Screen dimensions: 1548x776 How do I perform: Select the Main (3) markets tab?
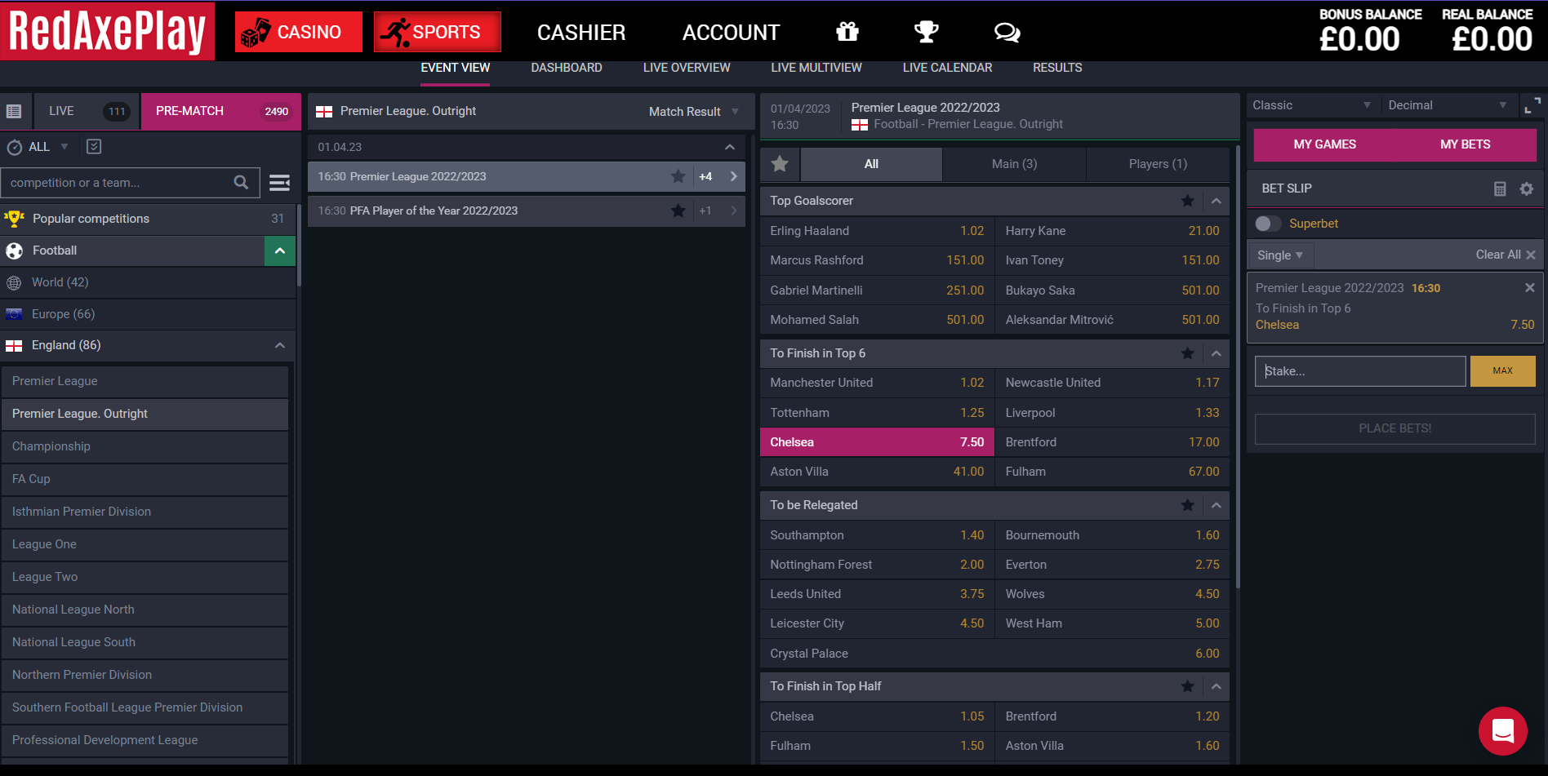click(x=1014, y=164)
